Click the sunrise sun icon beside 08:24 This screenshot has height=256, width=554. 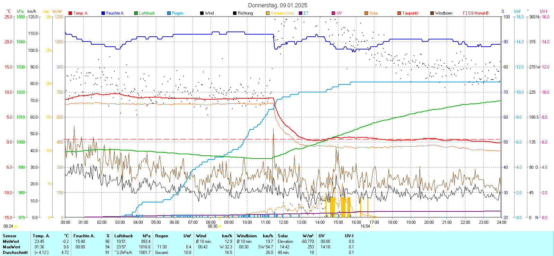(15, 226)
